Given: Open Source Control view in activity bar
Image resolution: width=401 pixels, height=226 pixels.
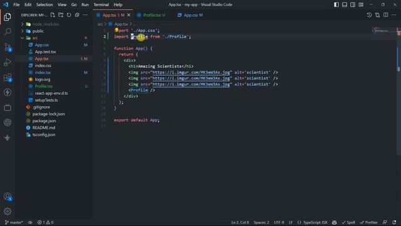Looking at the screenshot, I should pos(8,48).
